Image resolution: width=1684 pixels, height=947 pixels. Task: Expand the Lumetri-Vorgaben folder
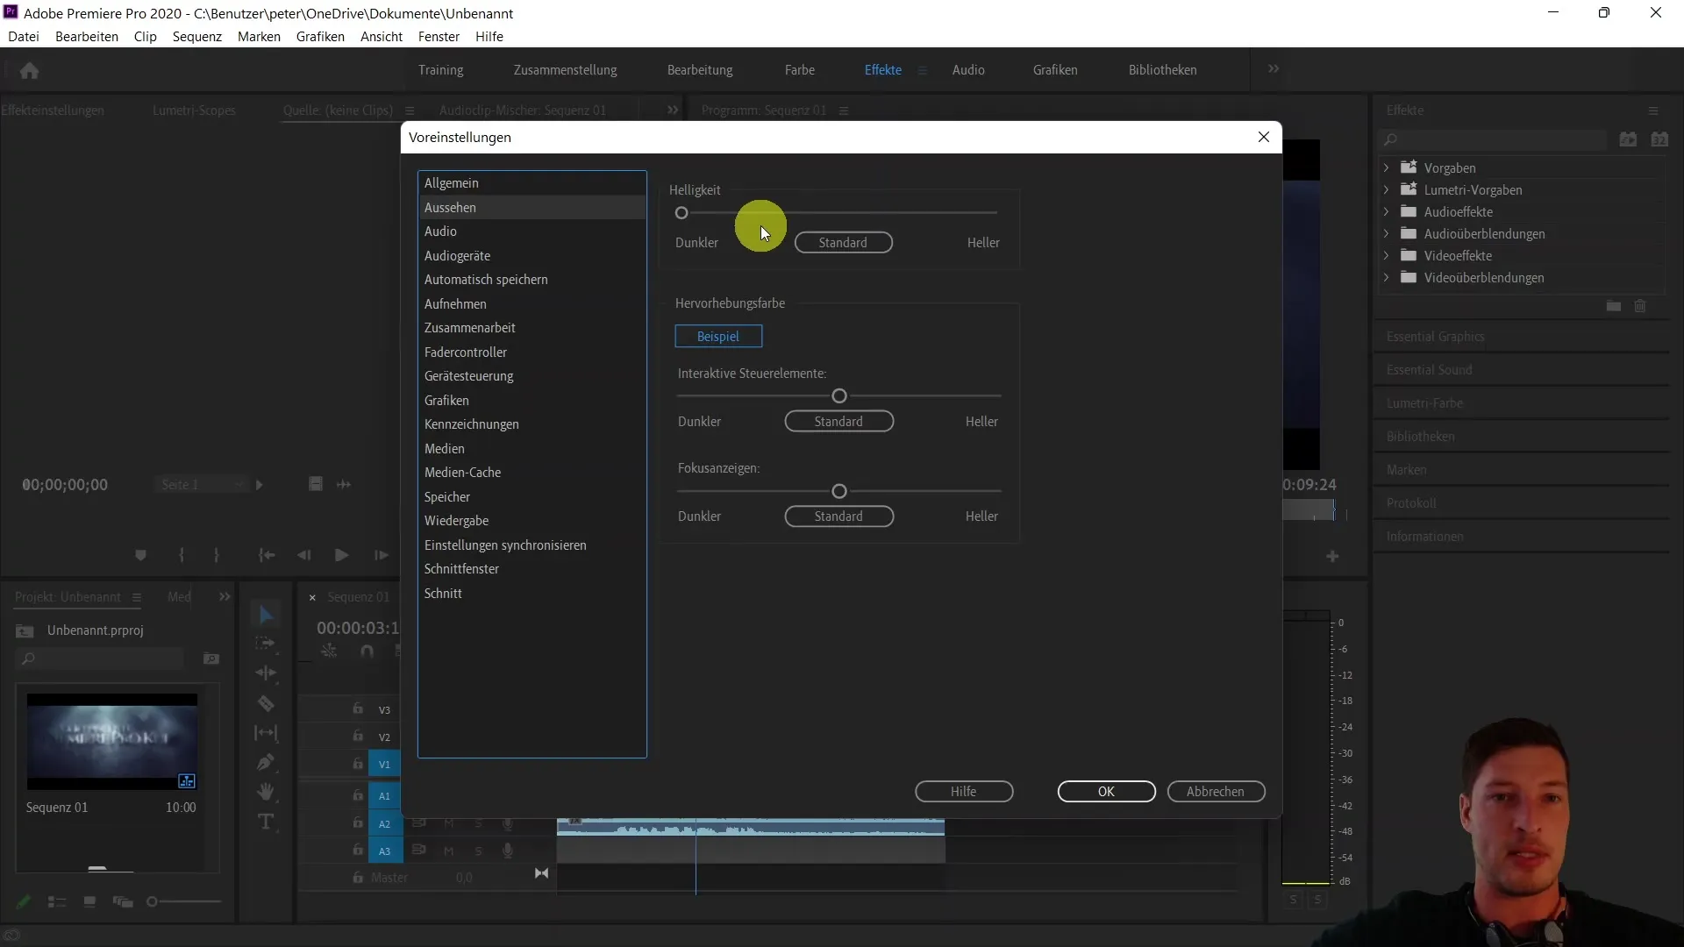pyautogui.click(x=1386, y=189)
